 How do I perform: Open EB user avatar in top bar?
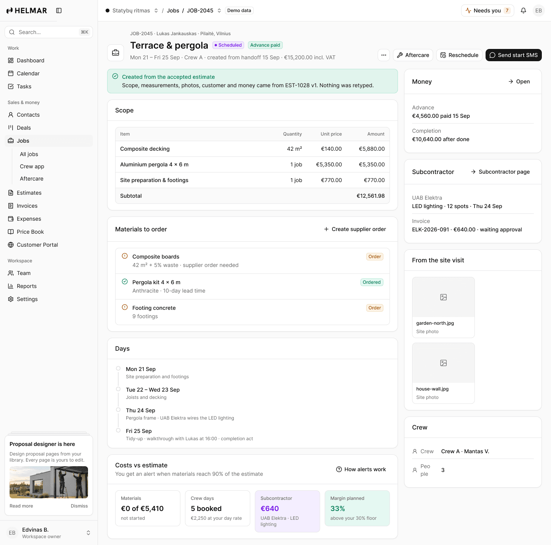(539, 11)
